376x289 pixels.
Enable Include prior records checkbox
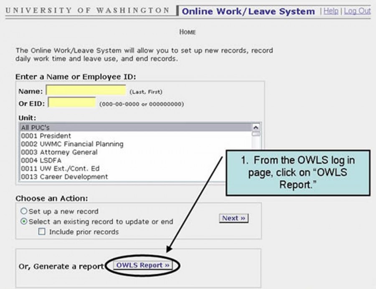[x=42, y=231]
